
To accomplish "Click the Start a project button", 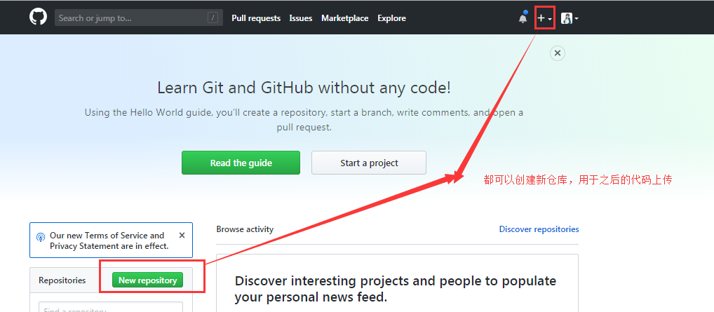I will (369, 163).
